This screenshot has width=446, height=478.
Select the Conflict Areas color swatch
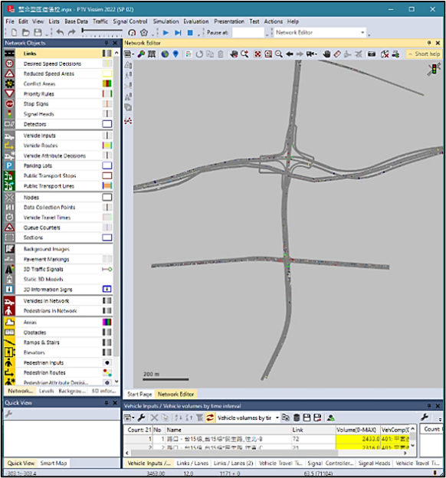pyautogui.click(x=107, y=83)
